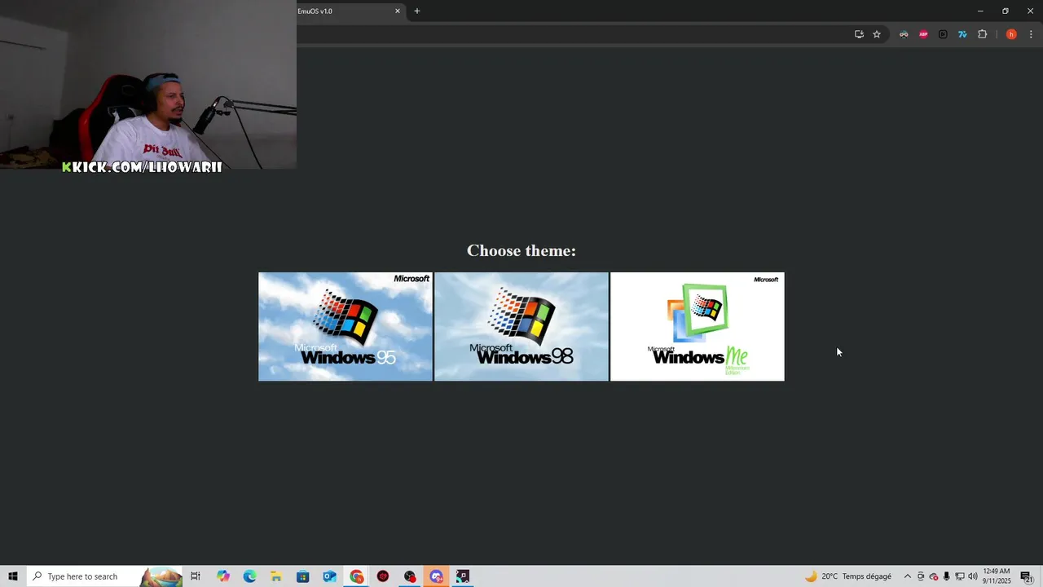Choose the Windows Me theme
The width and height of the screenshot is (1043, 587).
(698, 326)
